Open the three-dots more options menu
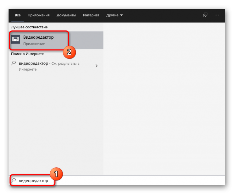234x194 pixels. (217, 15)
